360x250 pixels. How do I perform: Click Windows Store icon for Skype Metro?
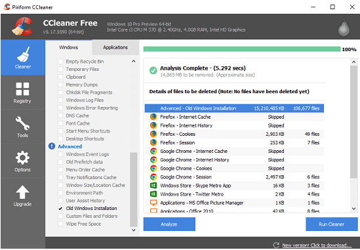[153, 186]
